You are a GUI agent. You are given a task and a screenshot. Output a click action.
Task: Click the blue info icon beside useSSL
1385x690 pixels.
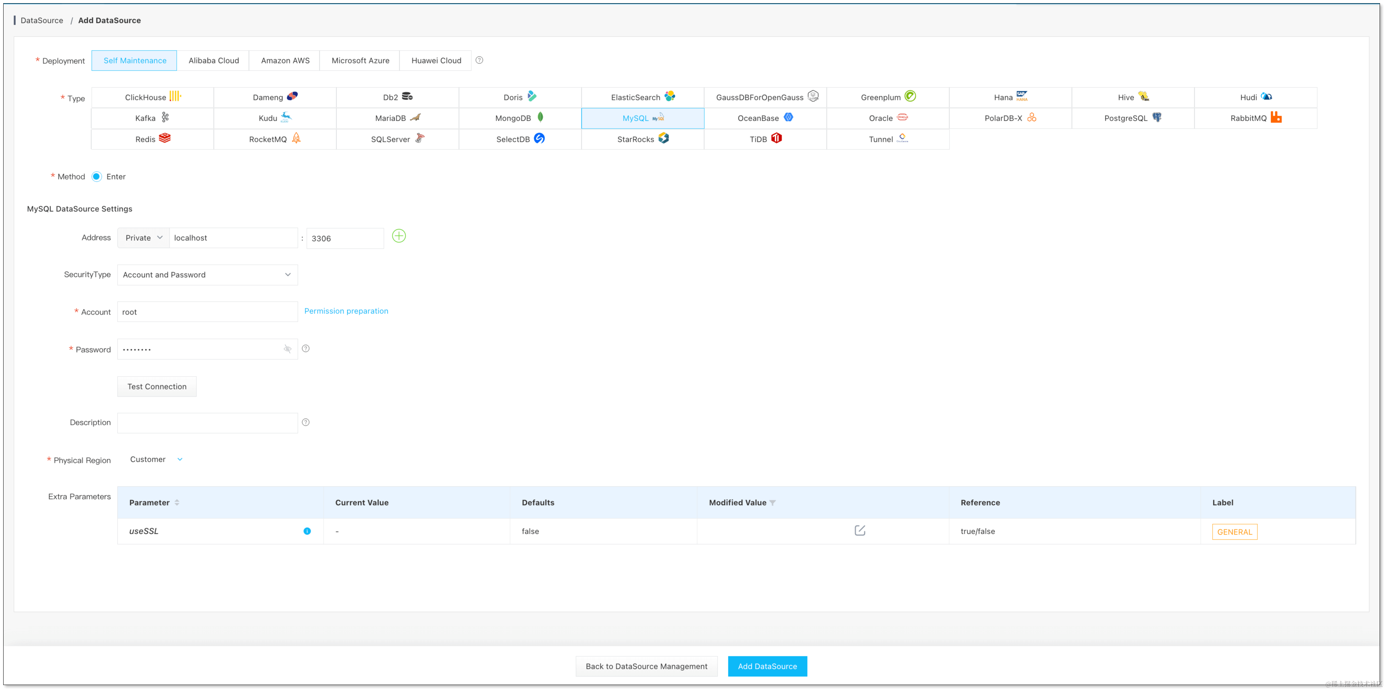(307, 531)
